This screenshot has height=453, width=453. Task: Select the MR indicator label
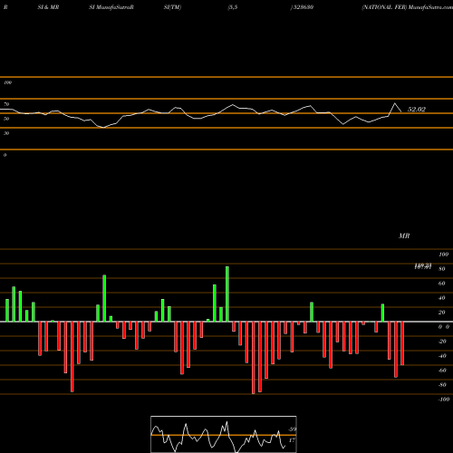[x=404, y=236]
